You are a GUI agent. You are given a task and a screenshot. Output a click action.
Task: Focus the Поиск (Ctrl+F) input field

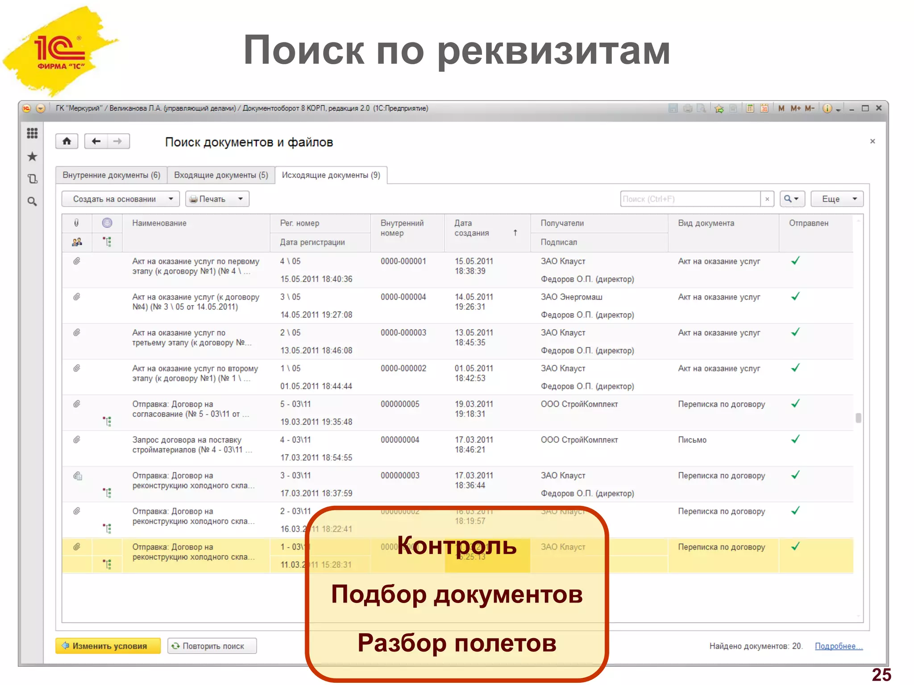690,199
